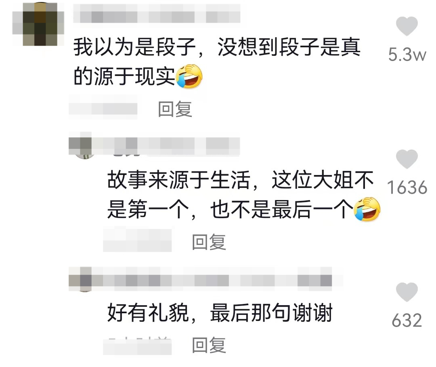Like the '好有礼貌' comment with its heart
The height and width of the screenshot is (367, 436).
click(407, 292)
